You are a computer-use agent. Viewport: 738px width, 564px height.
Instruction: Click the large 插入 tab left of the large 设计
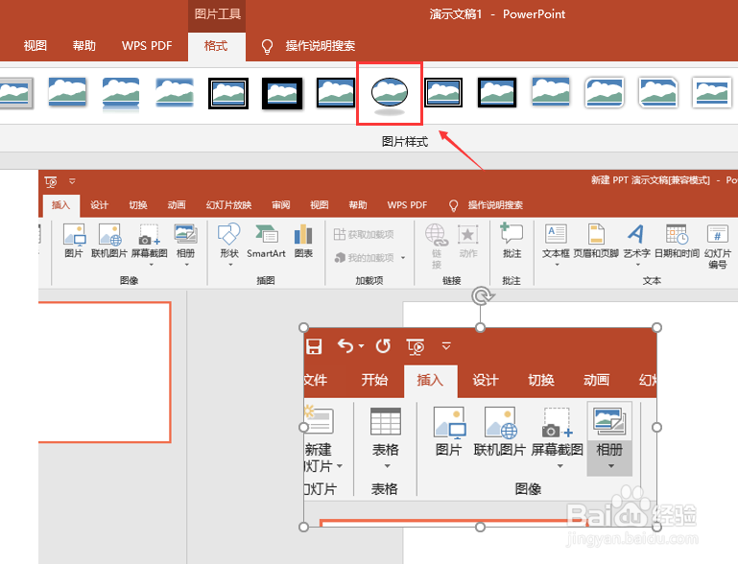point(430,380)
